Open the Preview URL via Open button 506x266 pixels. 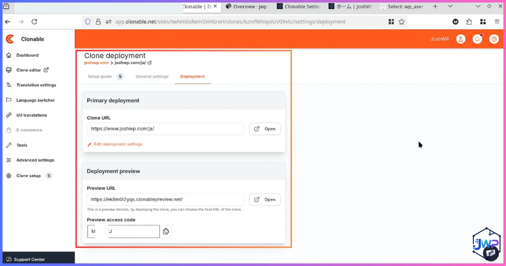[265, 199]
